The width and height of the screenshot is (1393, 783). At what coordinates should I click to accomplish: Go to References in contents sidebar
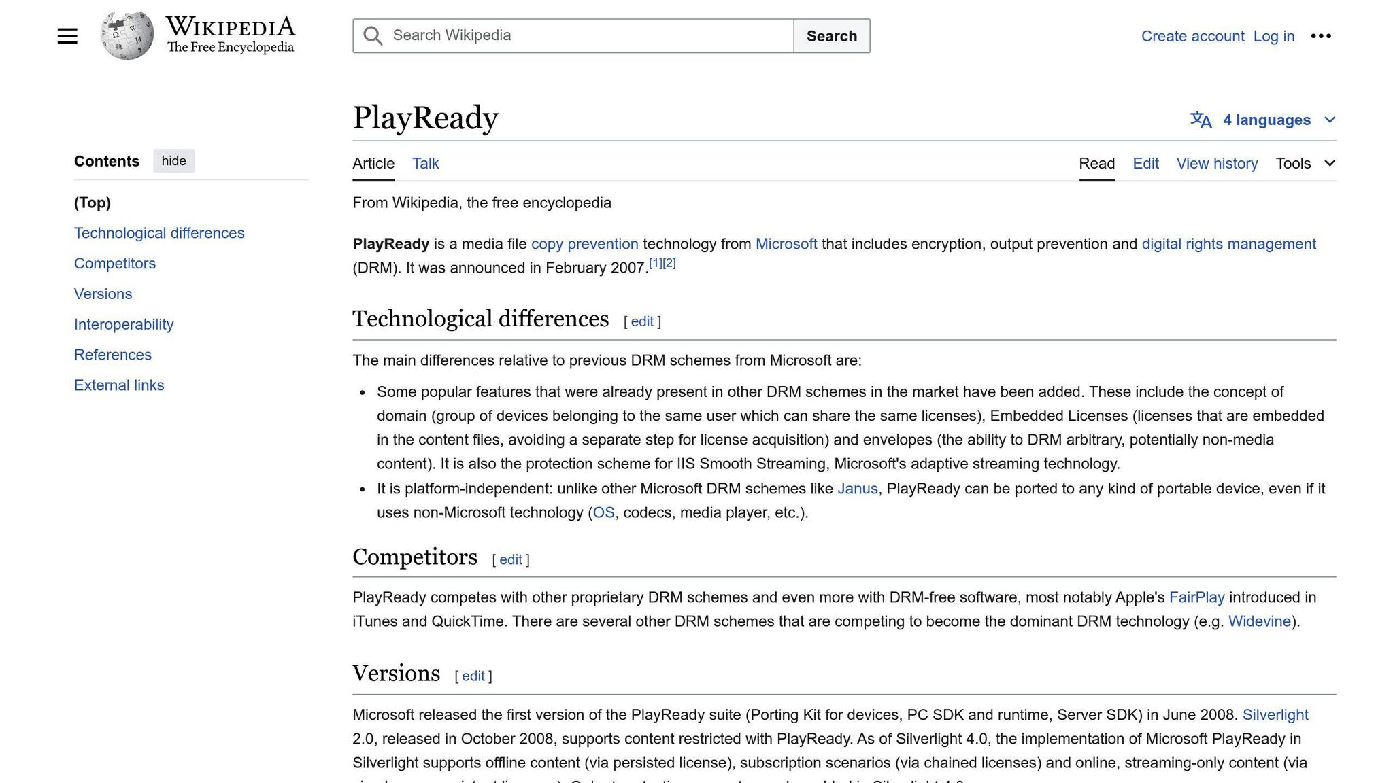point(113,355)
